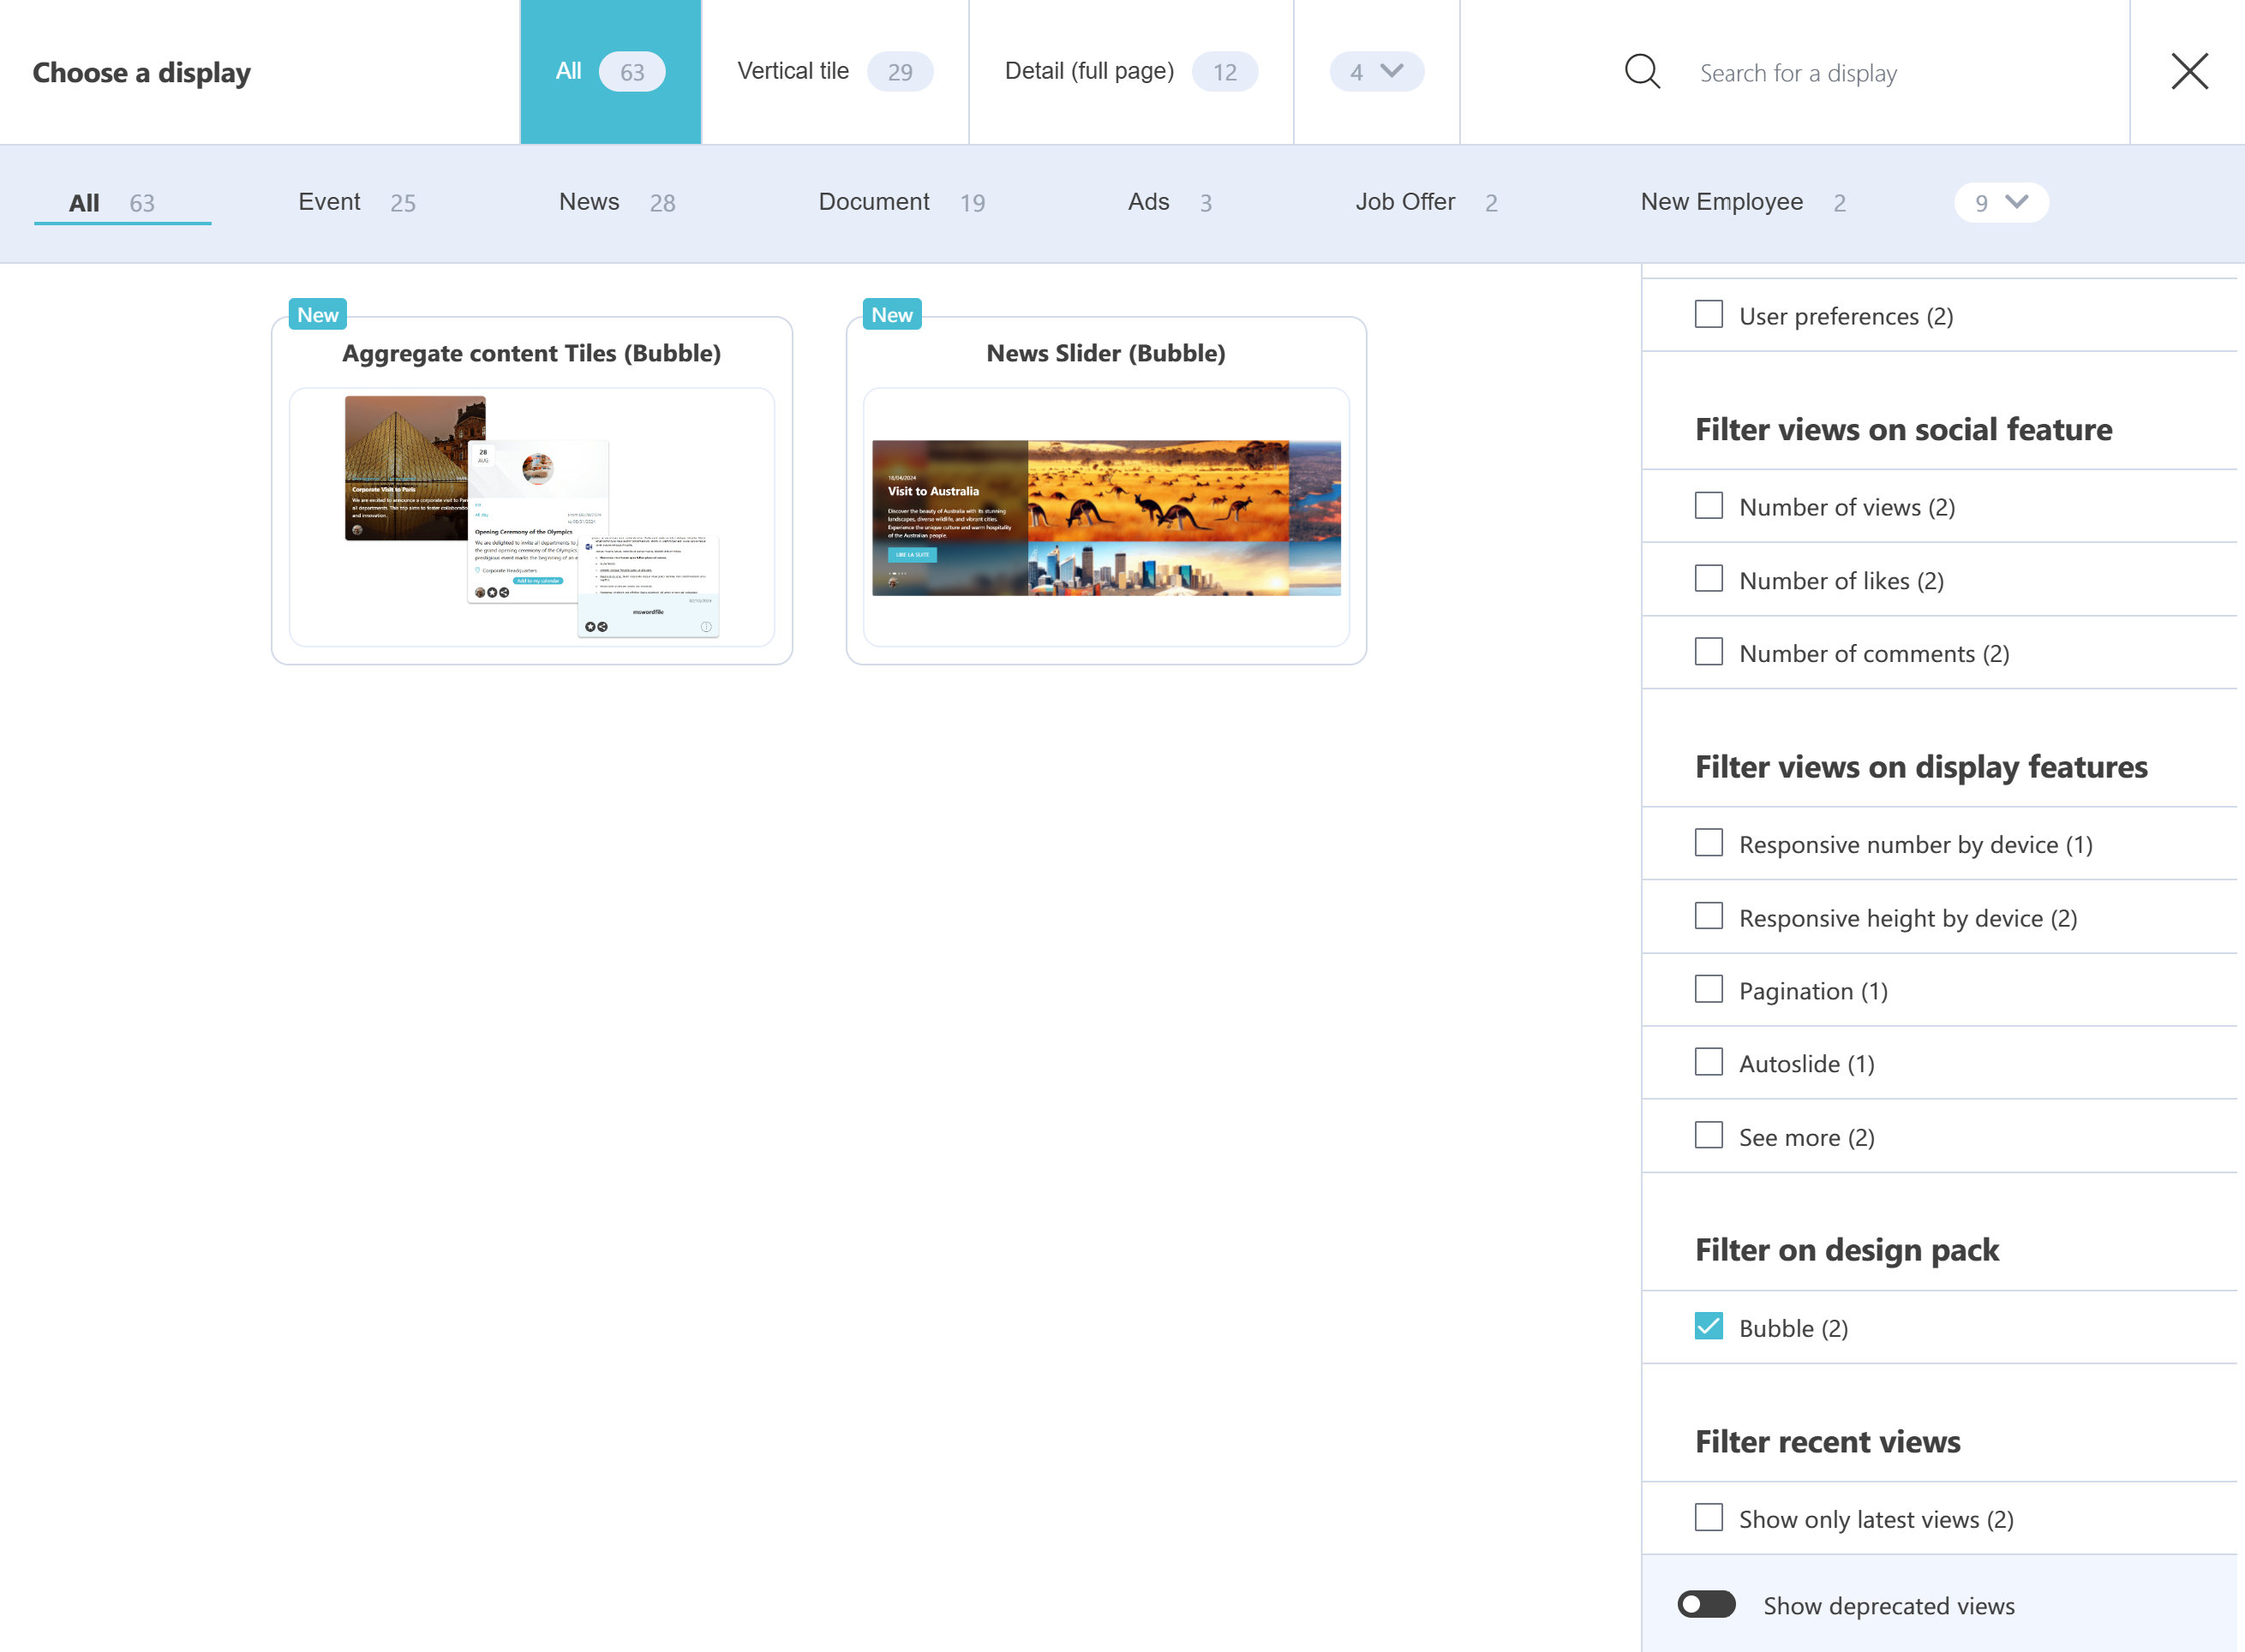Click the Aggregate content Tiles (Bubble) title
Screen dimensions: 2245x1652
pyautogui.click(x=531, y=353)
